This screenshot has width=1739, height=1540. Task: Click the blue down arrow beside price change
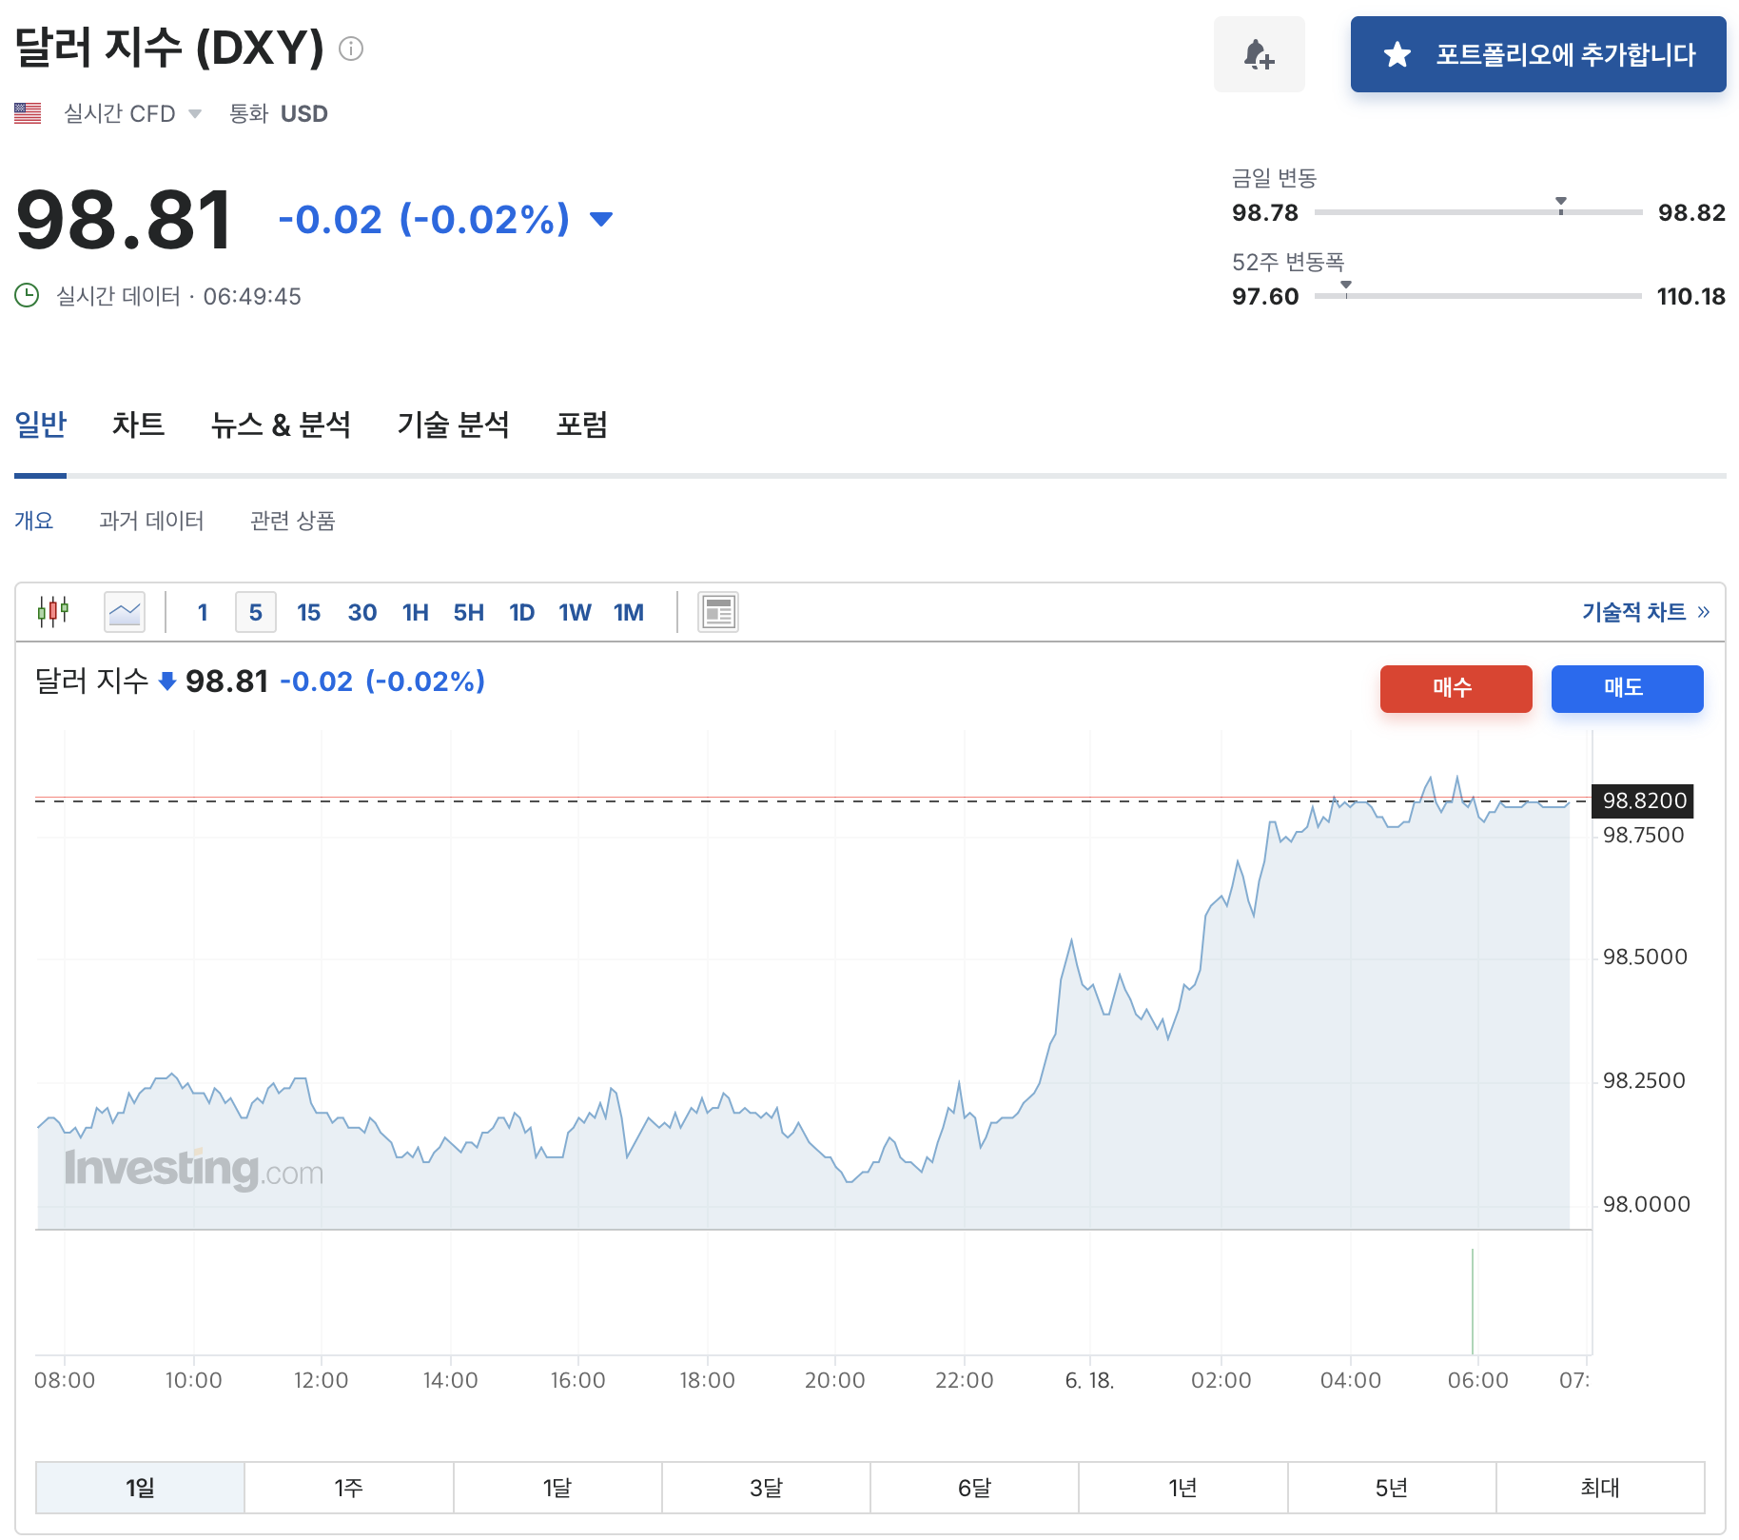[x=601, y=219]
